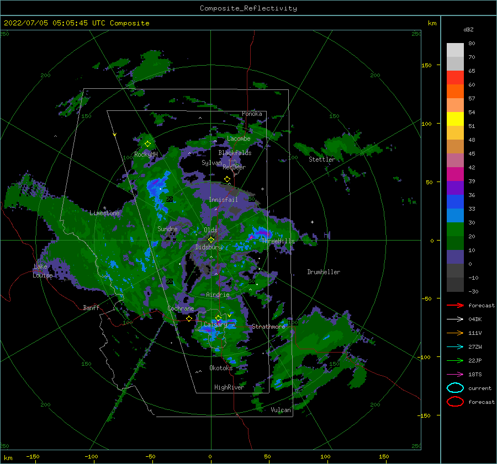Select the -30 dBZ dark gray swatch
Image resolution: width=497 pixels, height=464 pixels.
455,285
